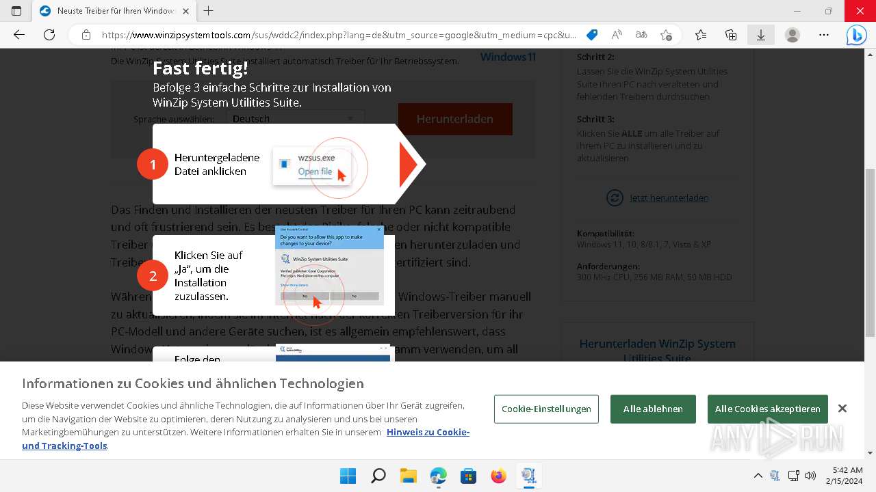Open the Hinweis zu Cookie- und Tracking-Tools link

246,439
